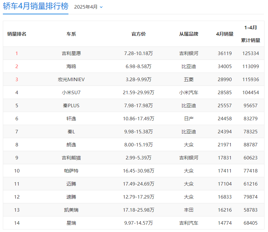Click the 轿车4月销量排行榜 tab title

[x=35, y=7]
